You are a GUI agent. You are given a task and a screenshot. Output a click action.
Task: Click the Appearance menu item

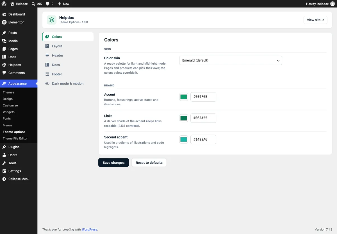pyautogui.click(x=19, y=84)
